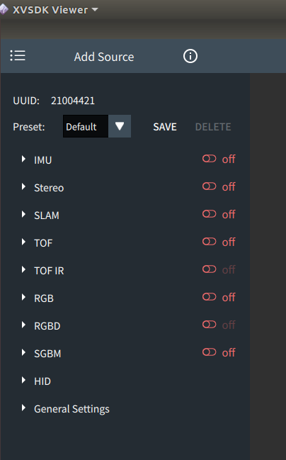Enable the RGB stream toggle

click(210, 297)
